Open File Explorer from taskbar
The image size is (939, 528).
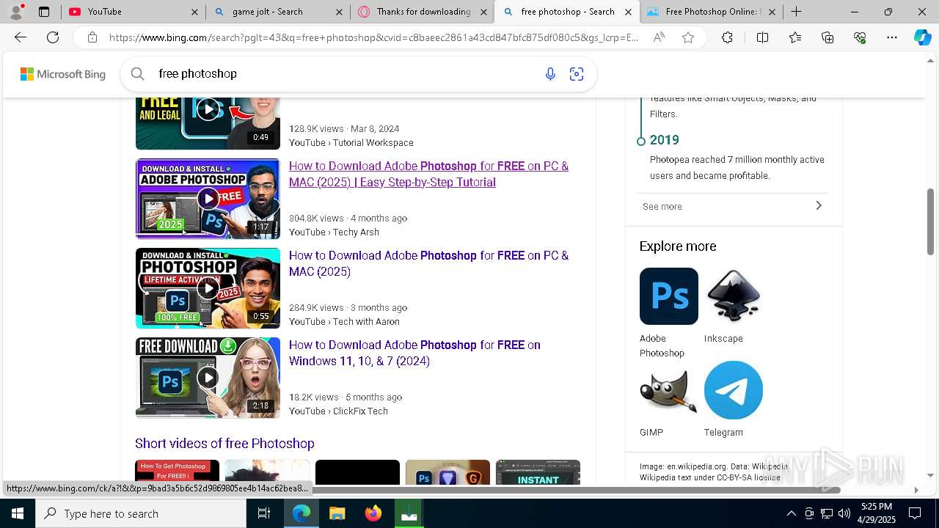337,513
